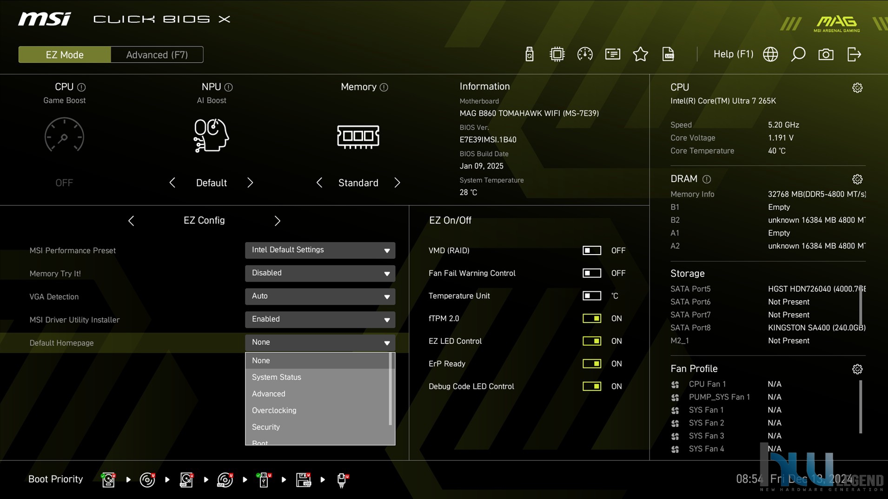Open MSI Performance Preset dropdown
888x499 pixels.
coord(320,250)
